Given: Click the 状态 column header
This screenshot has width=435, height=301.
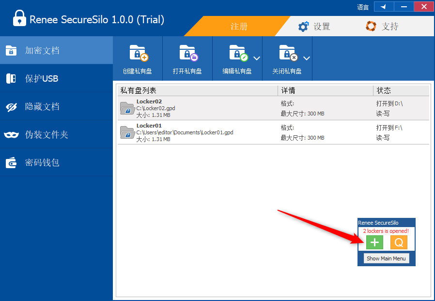Looking at the screenshot, I should tap(401, 90).
